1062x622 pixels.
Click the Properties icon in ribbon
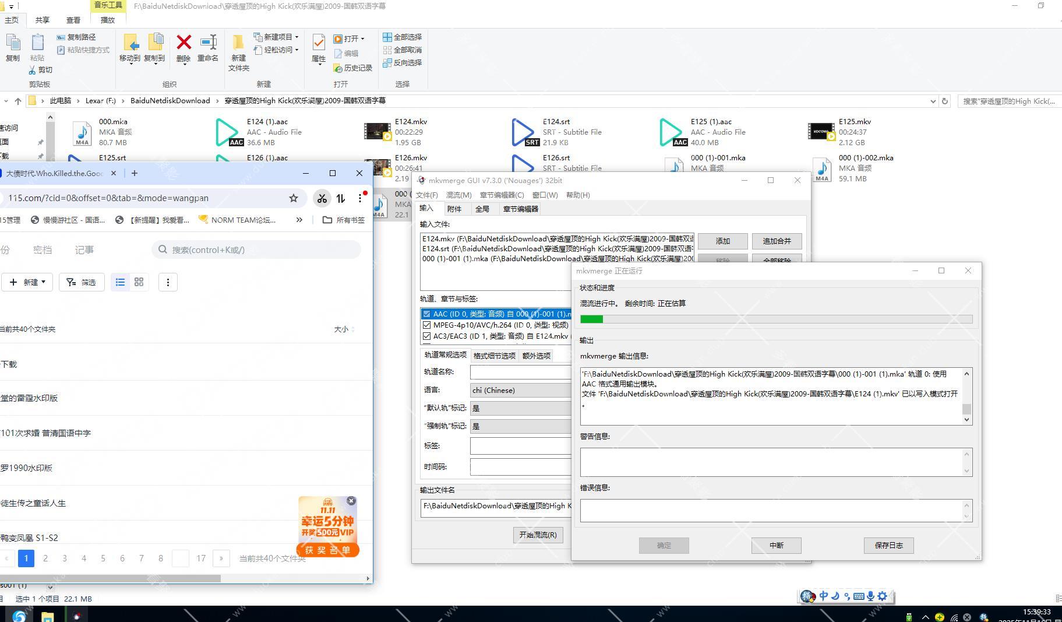click(x=319, y=43)
